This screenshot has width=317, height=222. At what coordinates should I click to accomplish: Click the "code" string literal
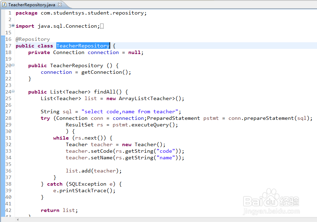coord(166,151)
